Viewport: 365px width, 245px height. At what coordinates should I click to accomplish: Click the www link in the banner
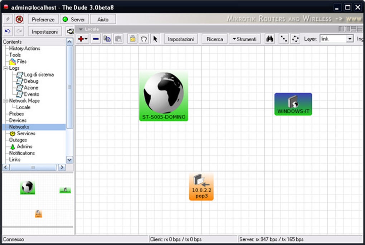354,19
